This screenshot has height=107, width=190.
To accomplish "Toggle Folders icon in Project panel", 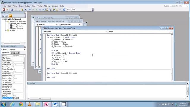I will click(x=11, y=16).
